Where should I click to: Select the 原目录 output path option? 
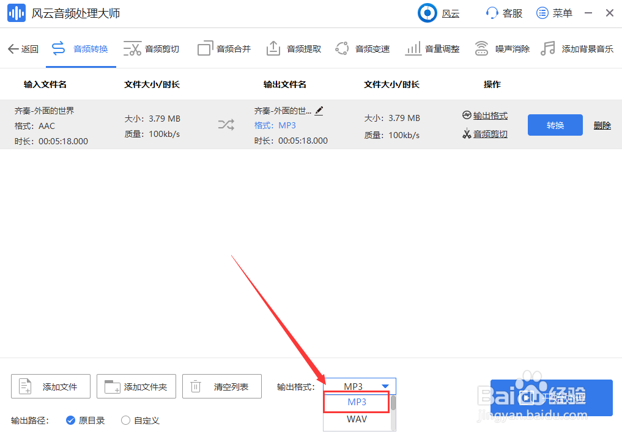pyautogui.click(x=85, y=420)
